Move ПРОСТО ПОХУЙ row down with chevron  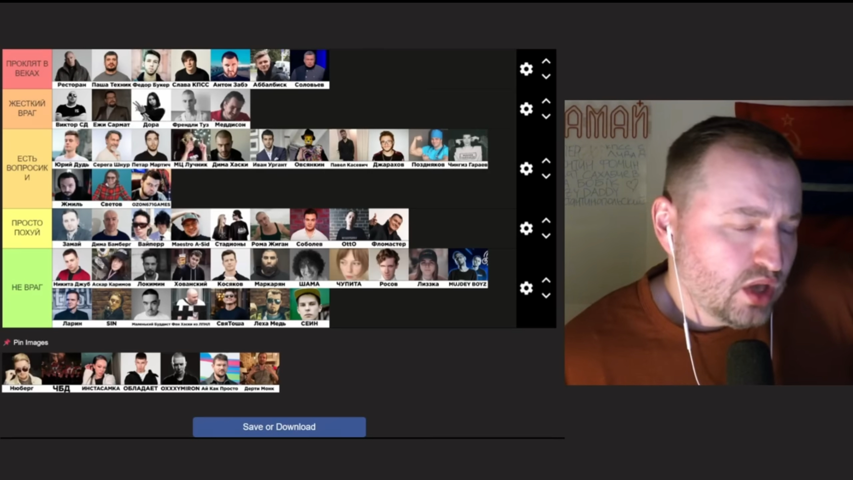pos(546,236)
